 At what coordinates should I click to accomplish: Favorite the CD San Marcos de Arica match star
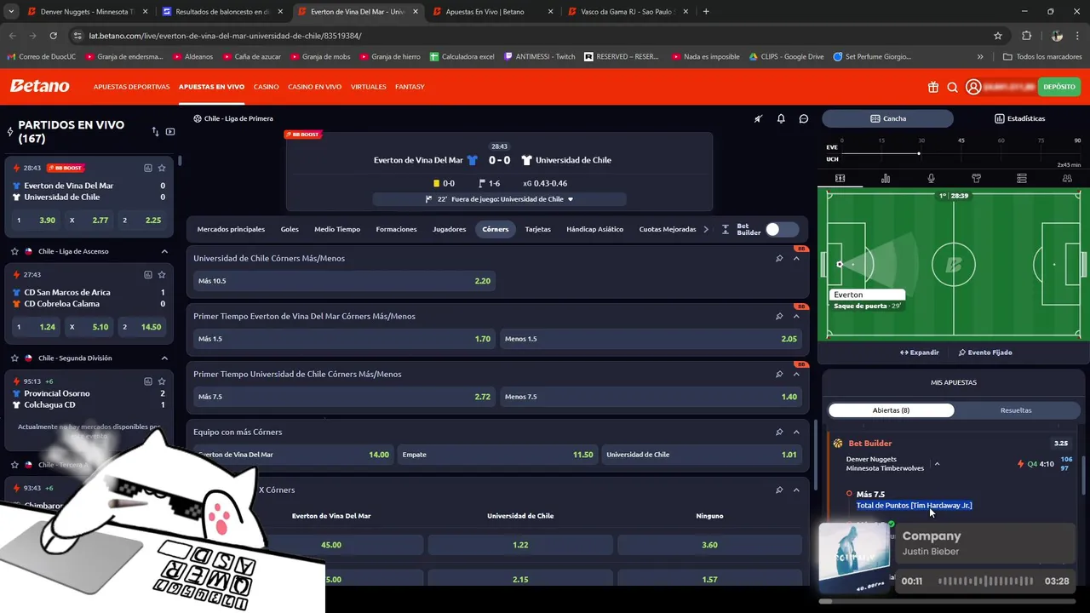[x=162, y=274]
